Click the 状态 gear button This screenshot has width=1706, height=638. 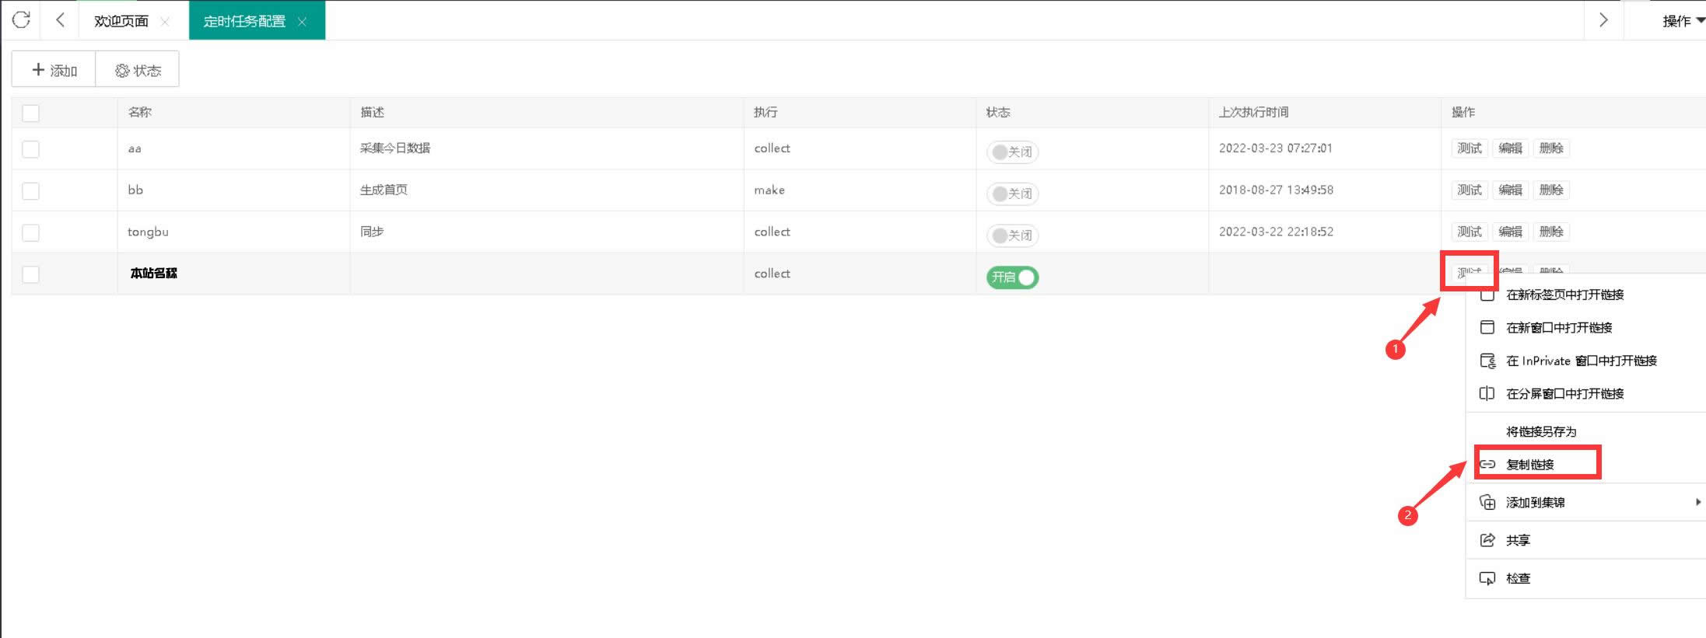138,70
